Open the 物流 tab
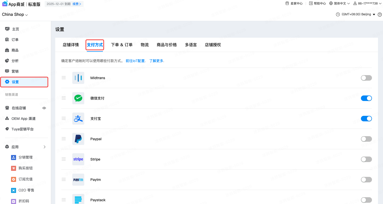This screenshot has width=383, height=204. 145,45
